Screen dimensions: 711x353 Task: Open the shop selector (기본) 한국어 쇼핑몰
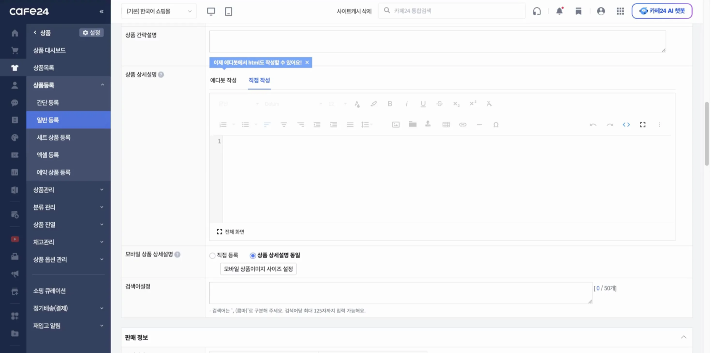point(159,11)
